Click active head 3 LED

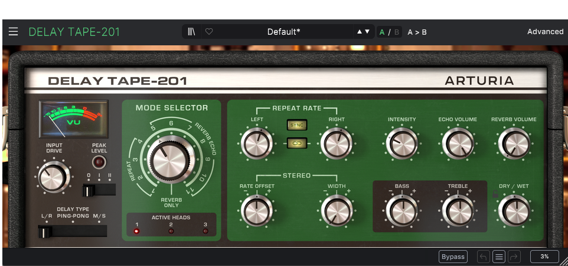(x=205, y=231)
